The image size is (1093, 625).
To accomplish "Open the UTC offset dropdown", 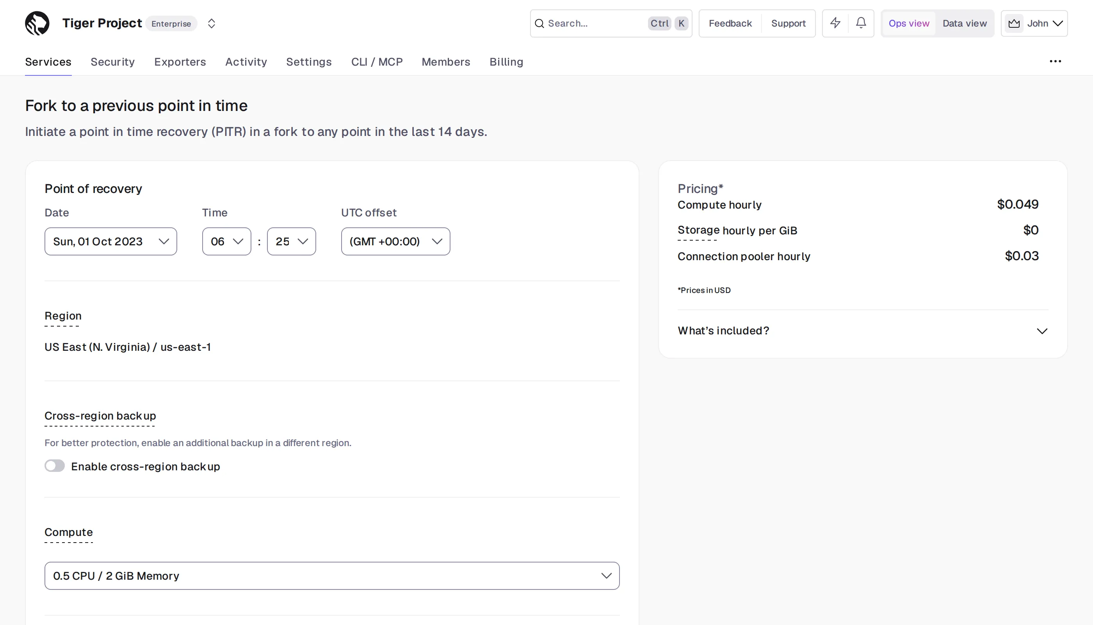I will (395, 241).
